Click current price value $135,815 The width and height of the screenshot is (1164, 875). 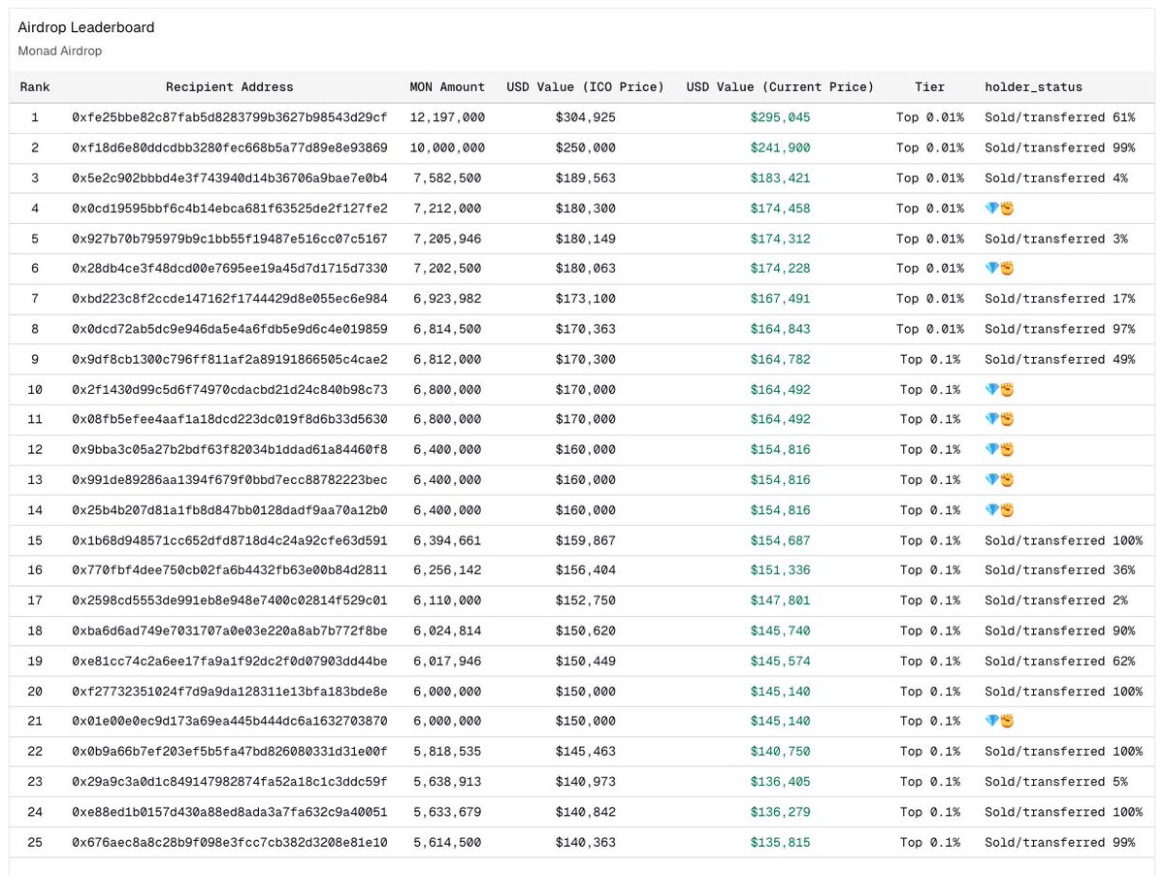780,843
